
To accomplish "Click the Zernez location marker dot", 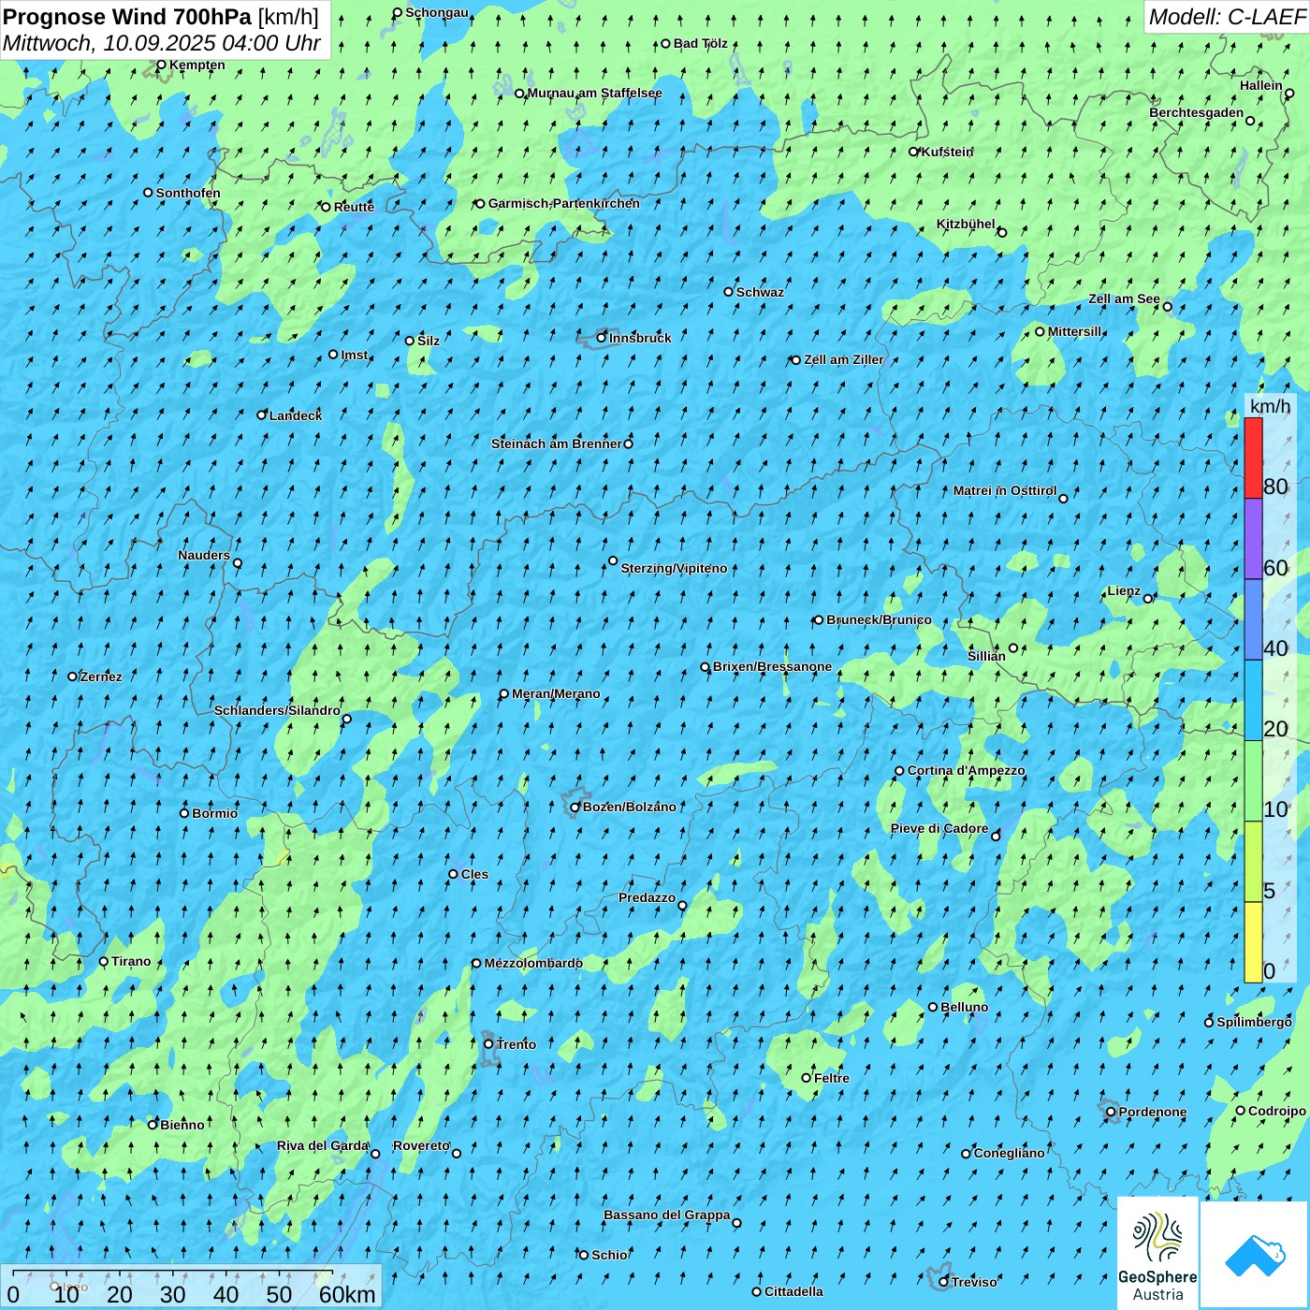I will [x=72, y=677].
